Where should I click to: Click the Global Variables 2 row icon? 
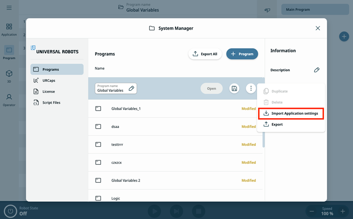(98, 180)
